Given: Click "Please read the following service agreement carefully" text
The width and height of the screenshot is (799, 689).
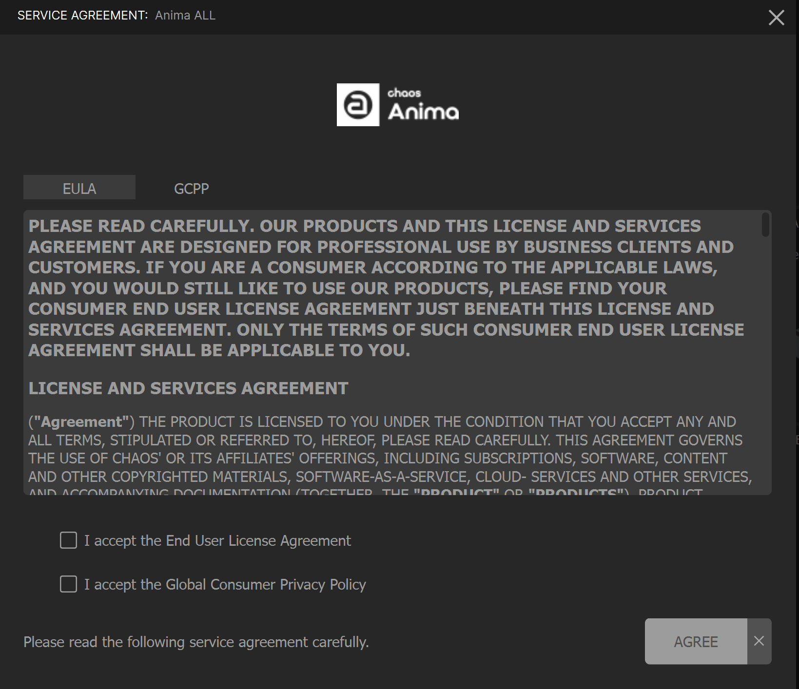Looking at the screenshot, I should pyautogui.click(x=196, y=642).
